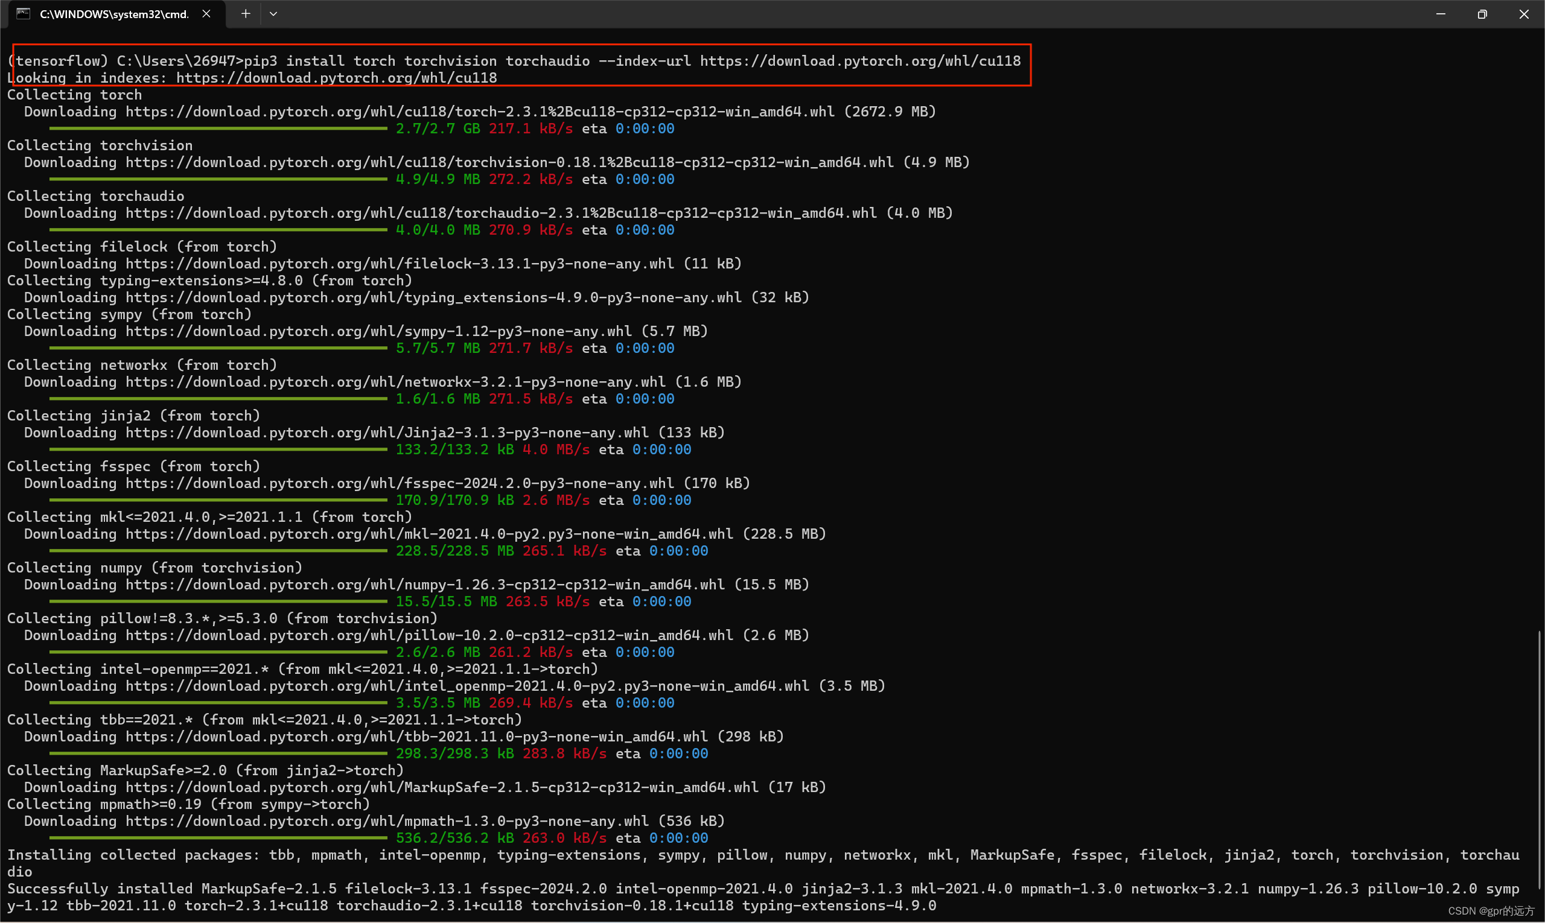
Task: Click the MarkupSafe-2.1.5 wheel URL
Action: pyautogui.click(x=442, y=787)
